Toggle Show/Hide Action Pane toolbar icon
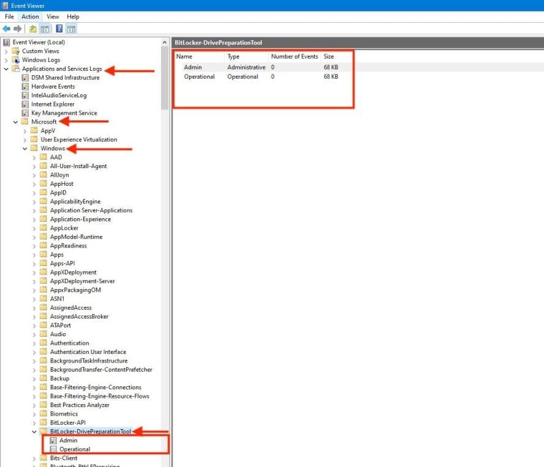The image size is (544, 467). [x=71, y=29]
